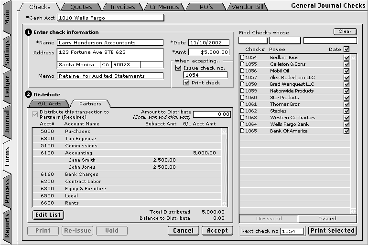Click the payee Name field
The image size is (368, 245).
[110, 42]
